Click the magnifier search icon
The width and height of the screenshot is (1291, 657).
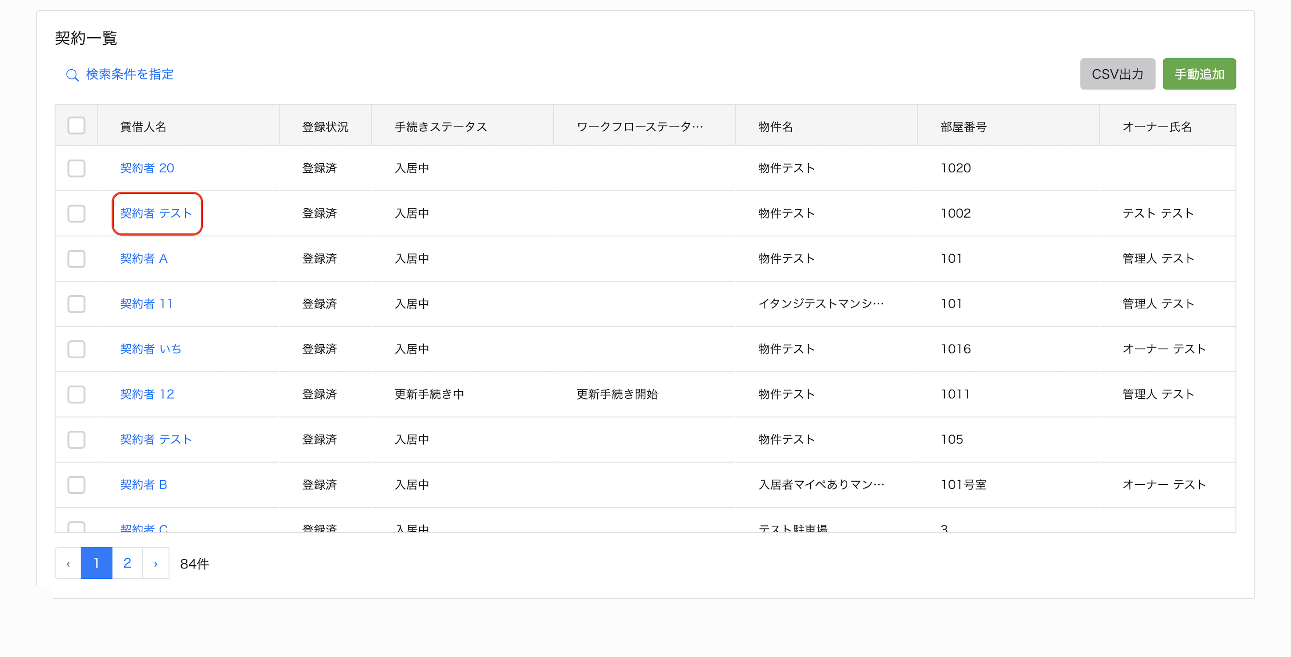[72, 75]
